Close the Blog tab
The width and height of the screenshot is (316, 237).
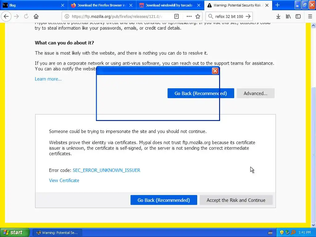[63, 5]
